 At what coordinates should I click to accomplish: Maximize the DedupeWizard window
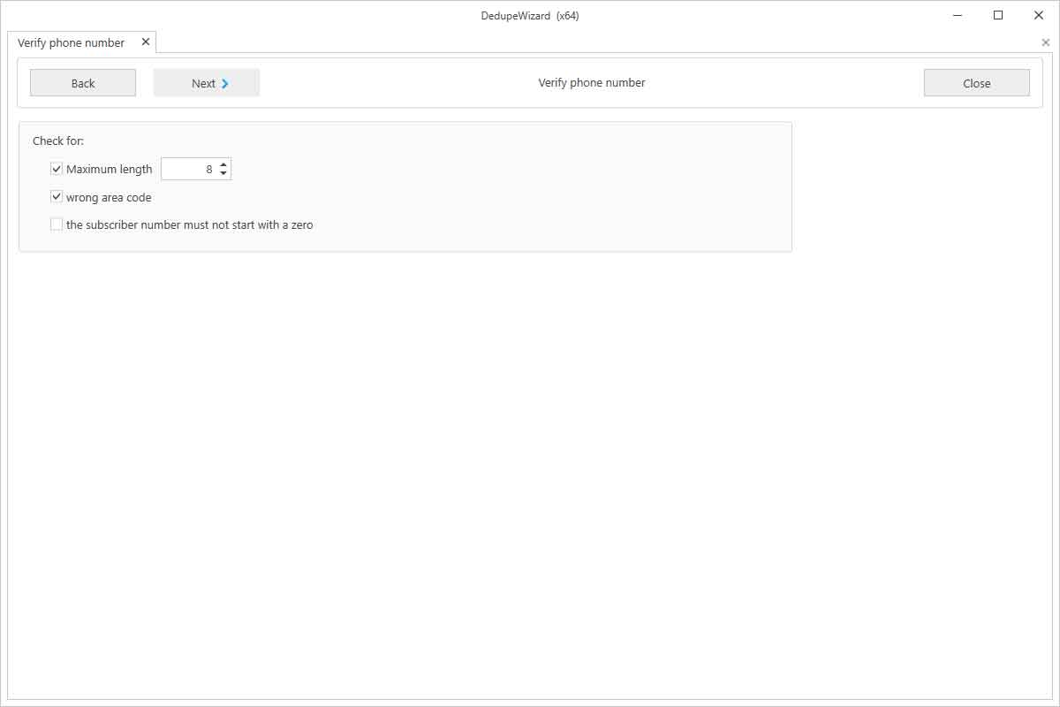coord(998,15)
